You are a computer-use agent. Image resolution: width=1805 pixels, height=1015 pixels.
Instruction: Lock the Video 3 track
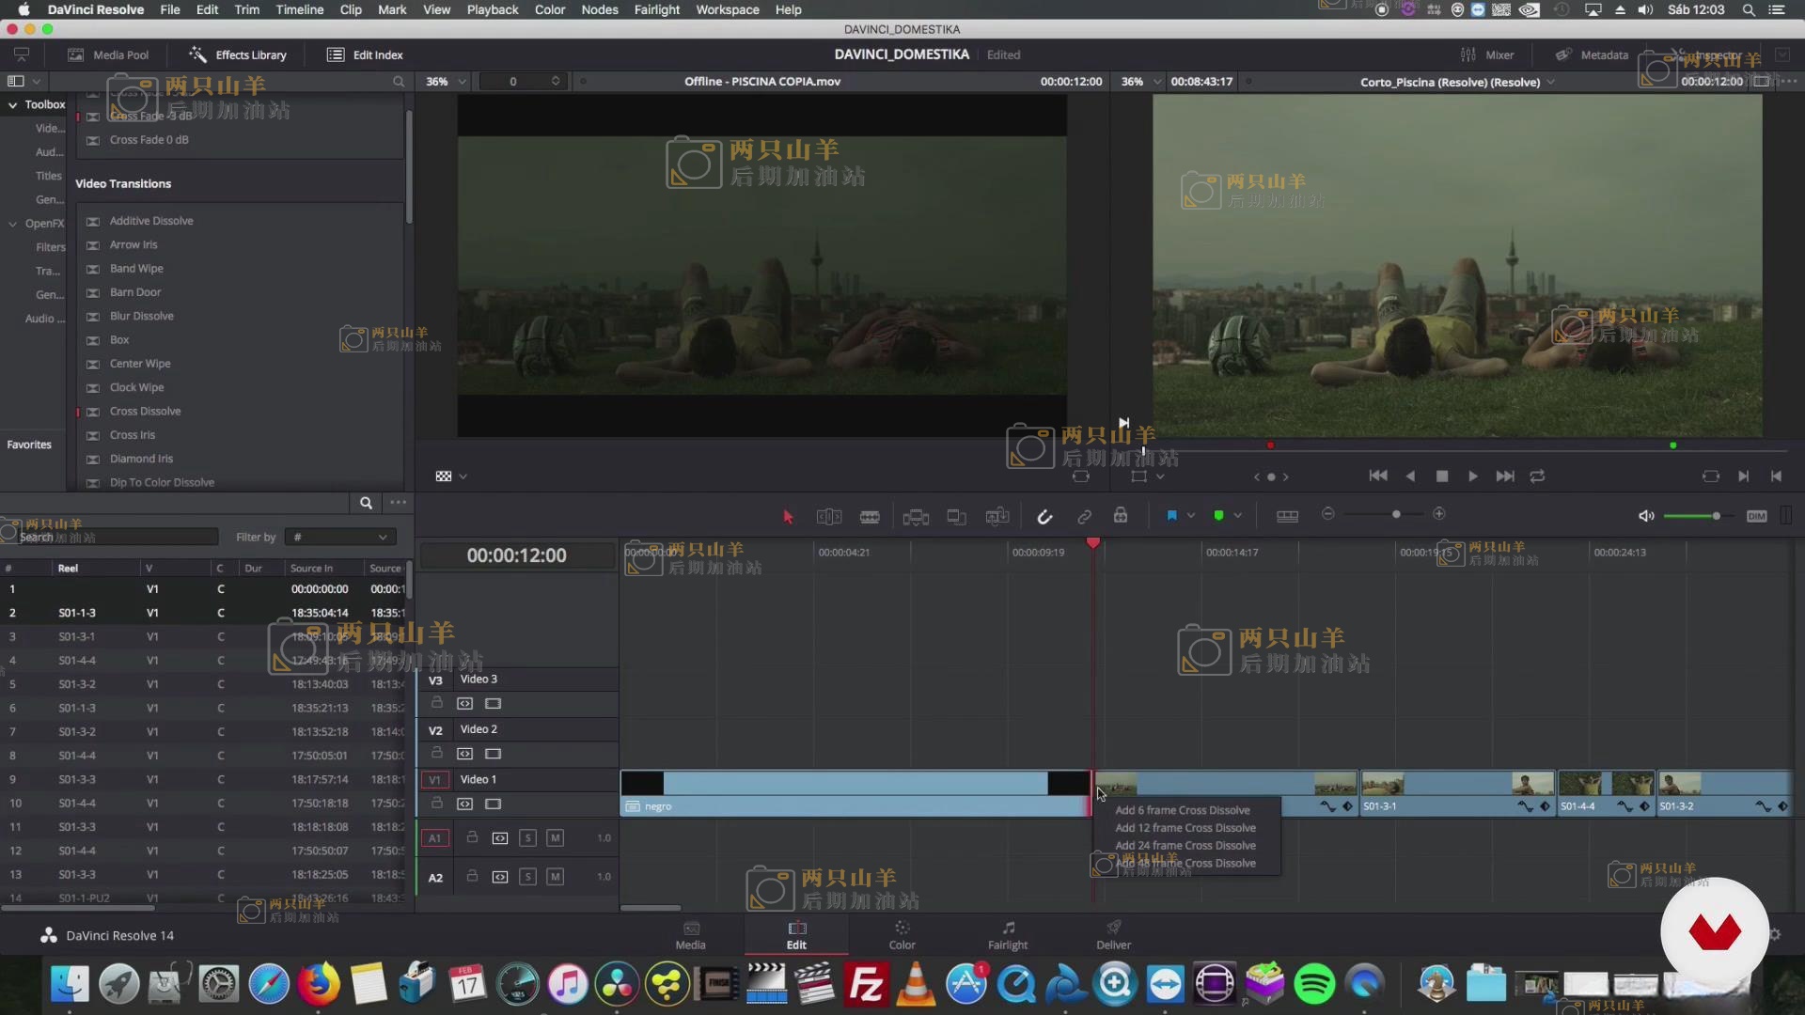coord(437,703)
